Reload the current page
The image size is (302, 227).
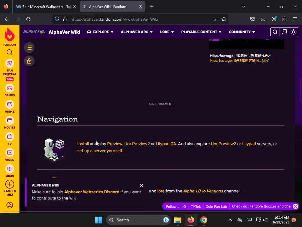[x=28, y=19]
